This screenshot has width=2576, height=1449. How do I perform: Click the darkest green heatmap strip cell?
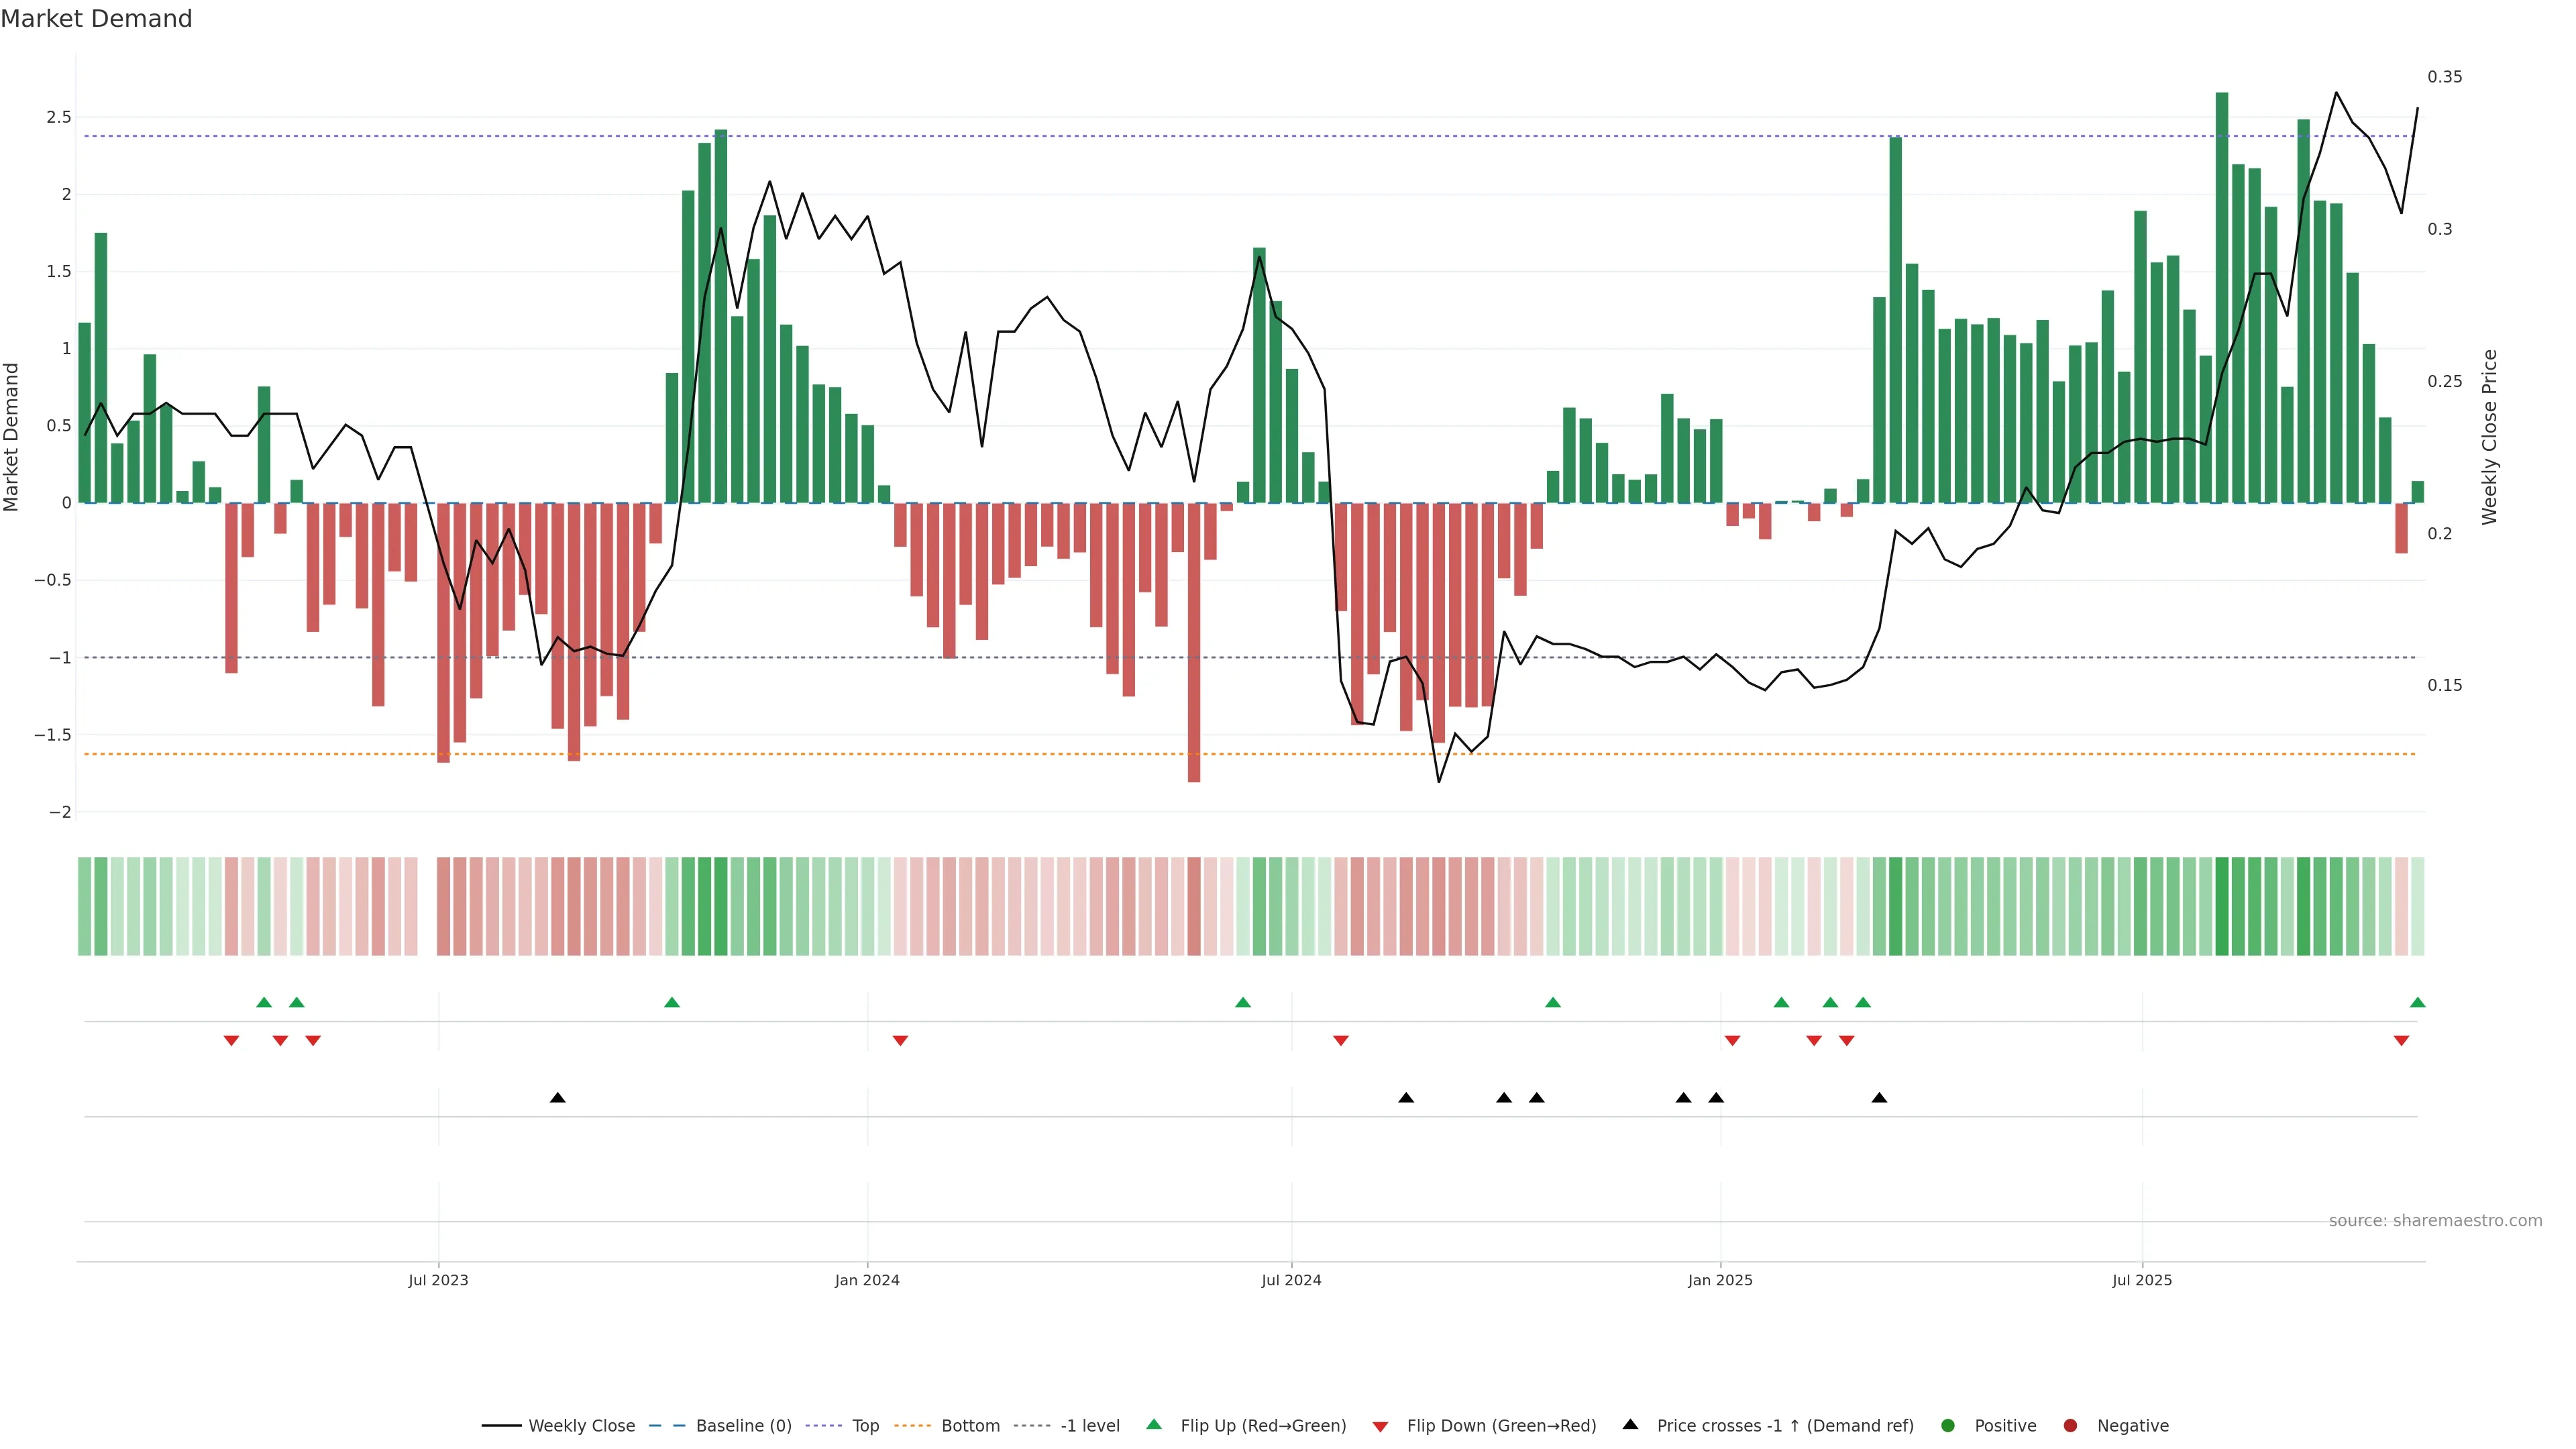2222,906
